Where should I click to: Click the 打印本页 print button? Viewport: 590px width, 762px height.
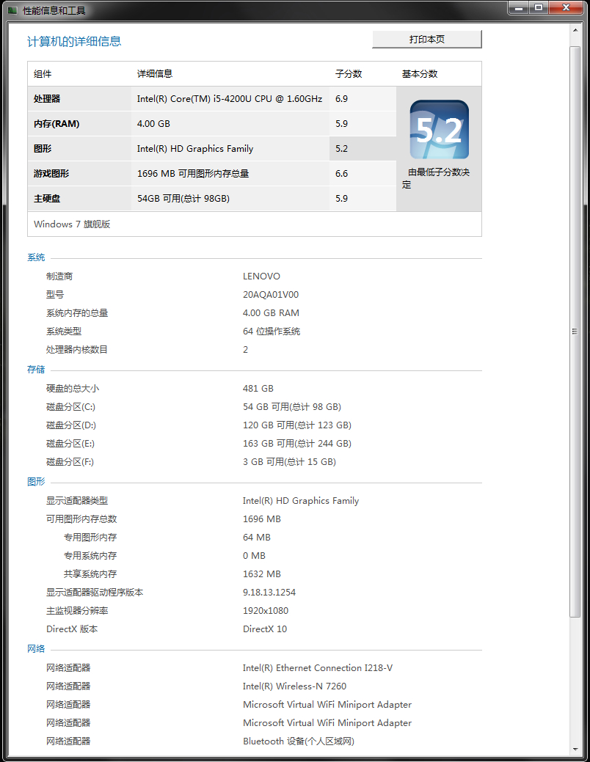pyautogui.click(x=426, y=40)
